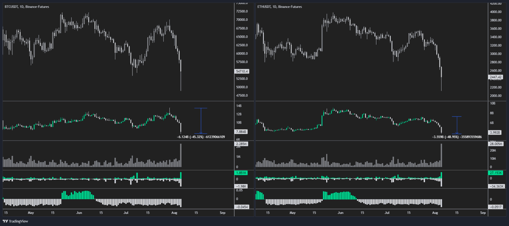The height and width of the screenshot is (226, 509).
Task: Click the latest BTC candle with long lower wick
Action: pos(181,75)
